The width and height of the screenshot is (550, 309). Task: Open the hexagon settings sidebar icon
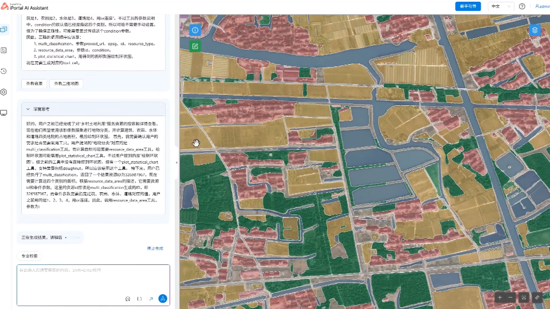4,92
